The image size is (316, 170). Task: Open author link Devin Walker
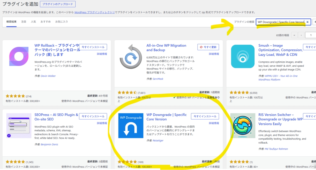tap(48, 76)
